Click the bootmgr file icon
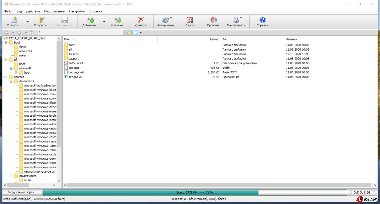This screenshot has width=380, height=204. (66, 68)
